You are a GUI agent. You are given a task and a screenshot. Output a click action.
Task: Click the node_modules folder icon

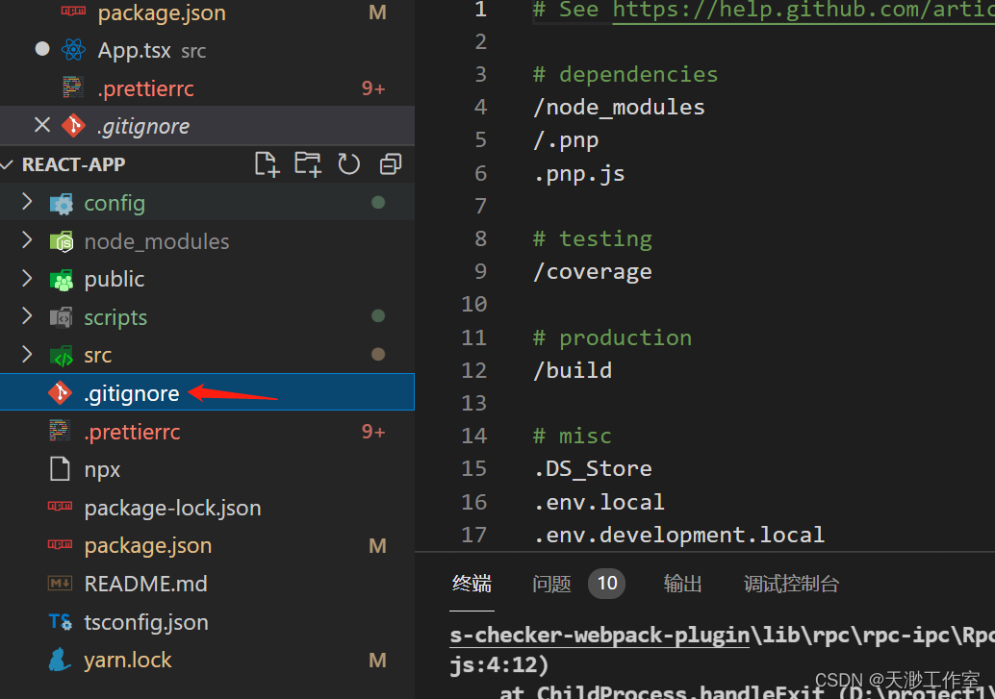(x=62, y=241)
